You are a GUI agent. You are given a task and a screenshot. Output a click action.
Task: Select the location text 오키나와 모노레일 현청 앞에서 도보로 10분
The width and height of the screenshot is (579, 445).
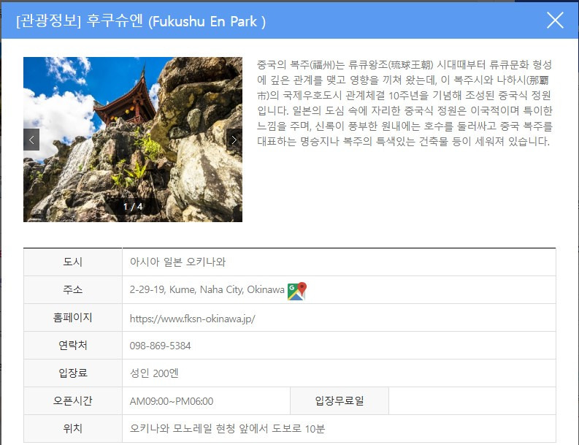click(x=227, y=429)
